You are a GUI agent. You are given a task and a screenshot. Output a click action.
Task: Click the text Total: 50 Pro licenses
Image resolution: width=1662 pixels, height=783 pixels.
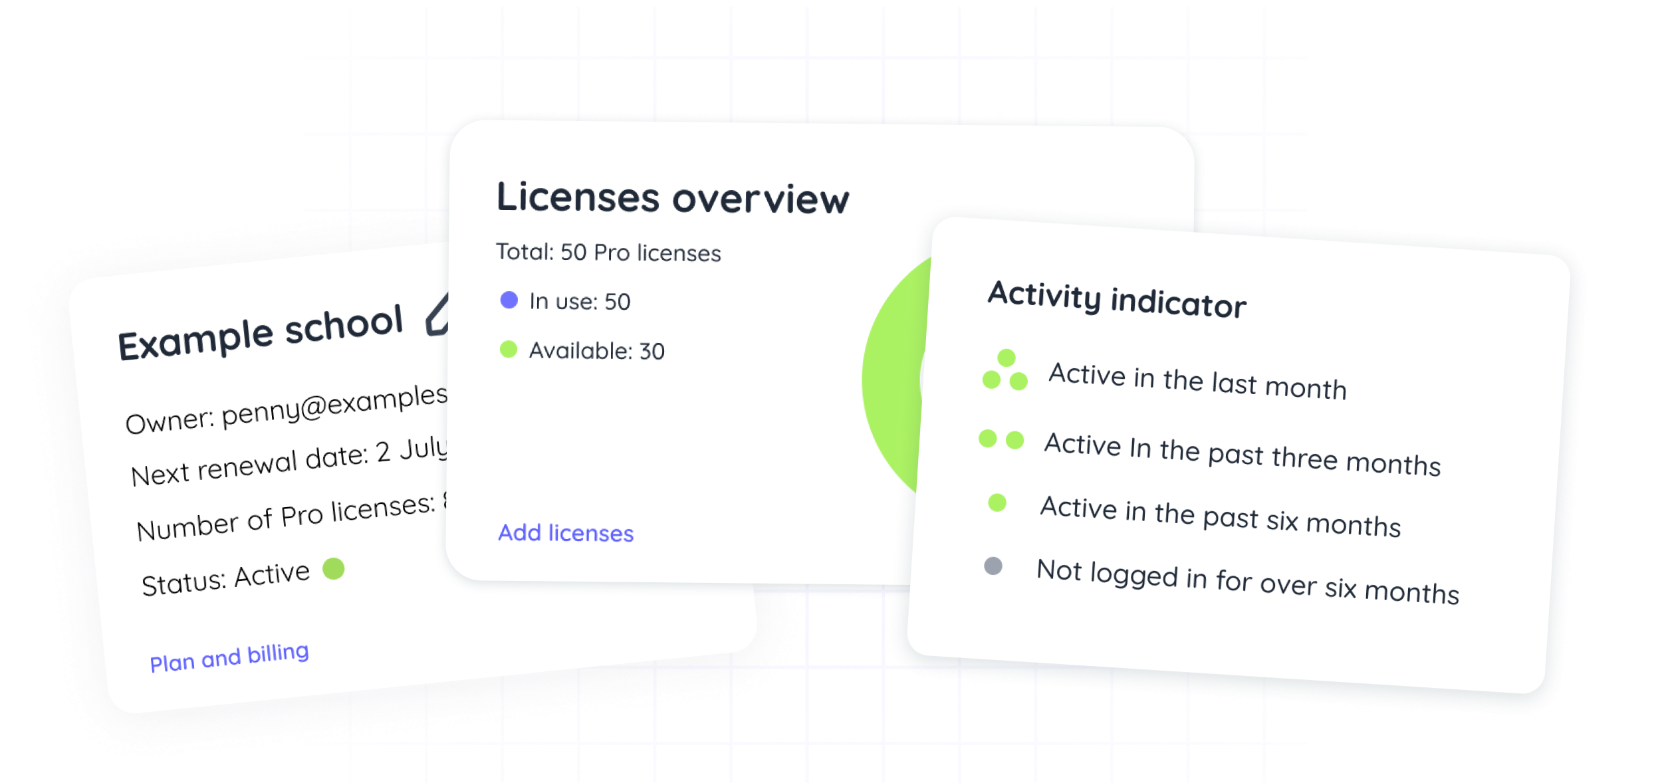(608, 253)
